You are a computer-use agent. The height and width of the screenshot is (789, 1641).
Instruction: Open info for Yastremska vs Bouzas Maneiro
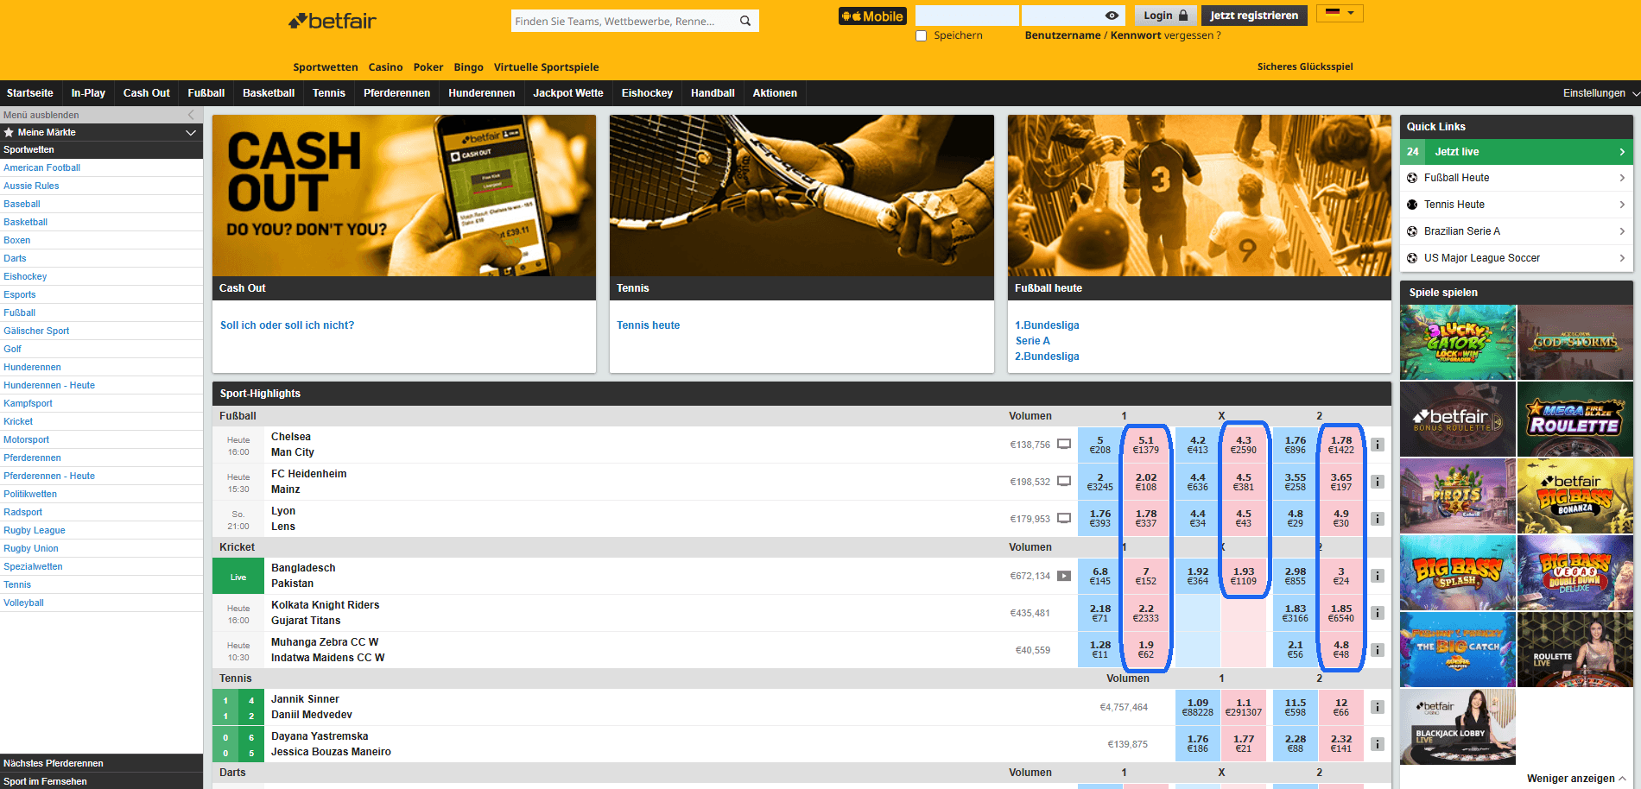point(1378,744)
